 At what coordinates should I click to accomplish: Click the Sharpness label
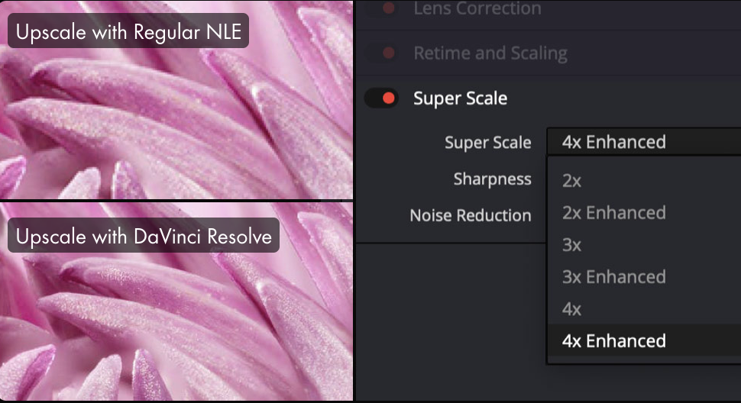(x=493, y=179)
